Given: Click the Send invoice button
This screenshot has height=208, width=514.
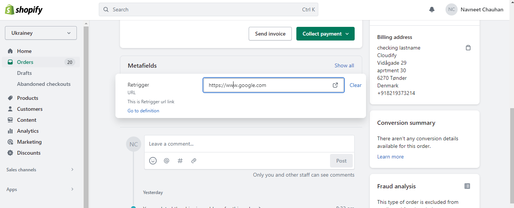Looking at the screenshot, I should coord(270,34).
